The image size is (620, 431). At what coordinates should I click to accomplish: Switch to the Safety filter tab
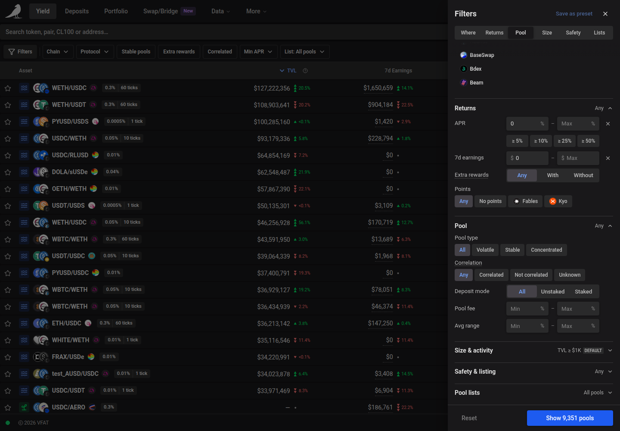[x=573, y=33]
